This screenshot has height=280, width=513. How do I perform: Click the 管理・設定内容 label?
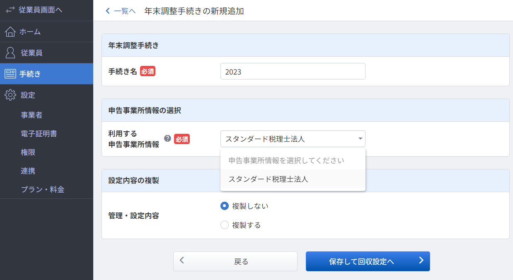[133, 215]
